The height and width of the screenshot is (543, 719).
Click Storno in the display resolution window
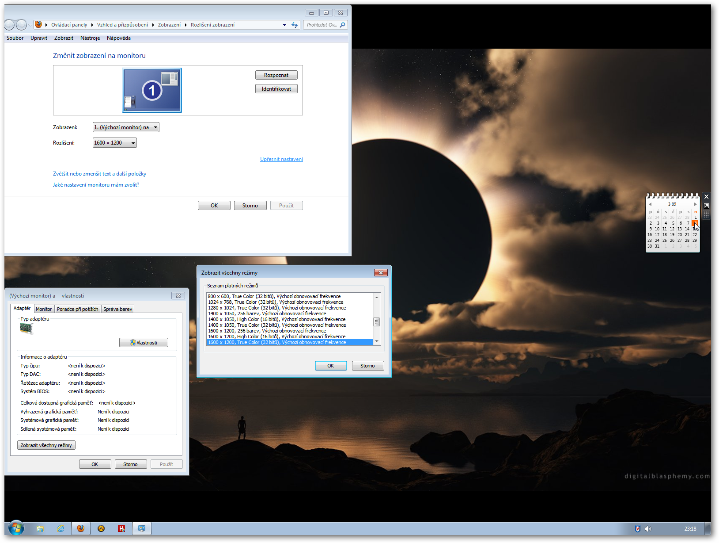coord(250,206)
